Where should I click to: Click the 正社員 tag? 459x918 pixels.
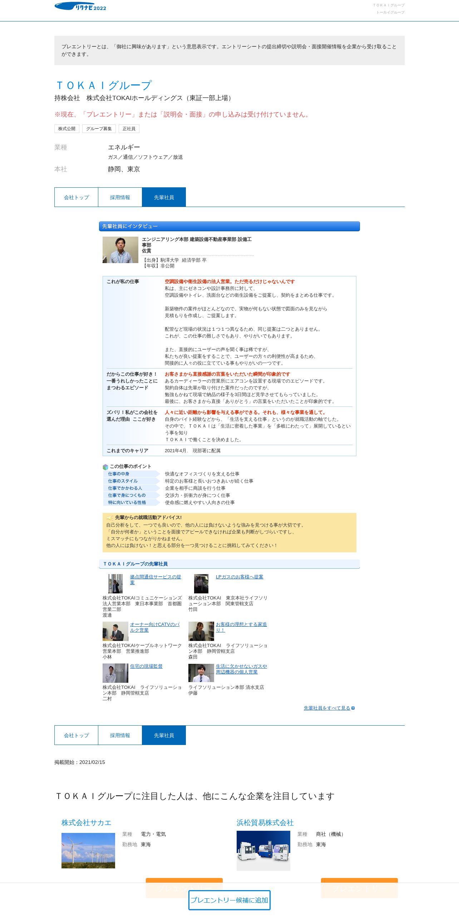click(x=129, y=129)
